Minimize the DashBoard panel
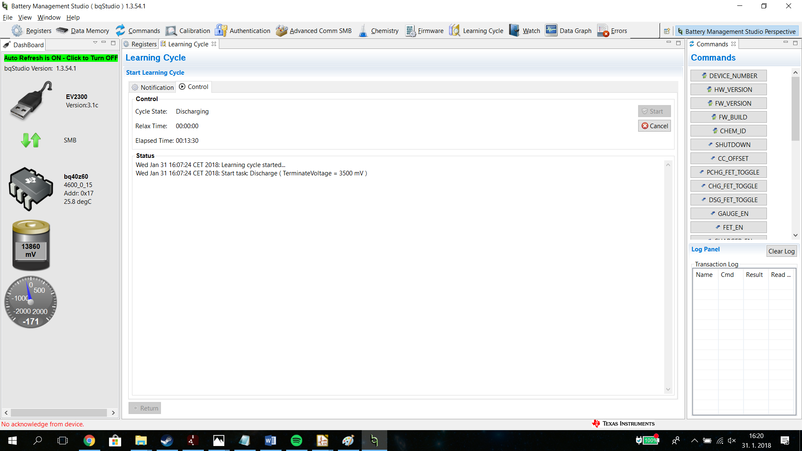 tap(104, 43)
